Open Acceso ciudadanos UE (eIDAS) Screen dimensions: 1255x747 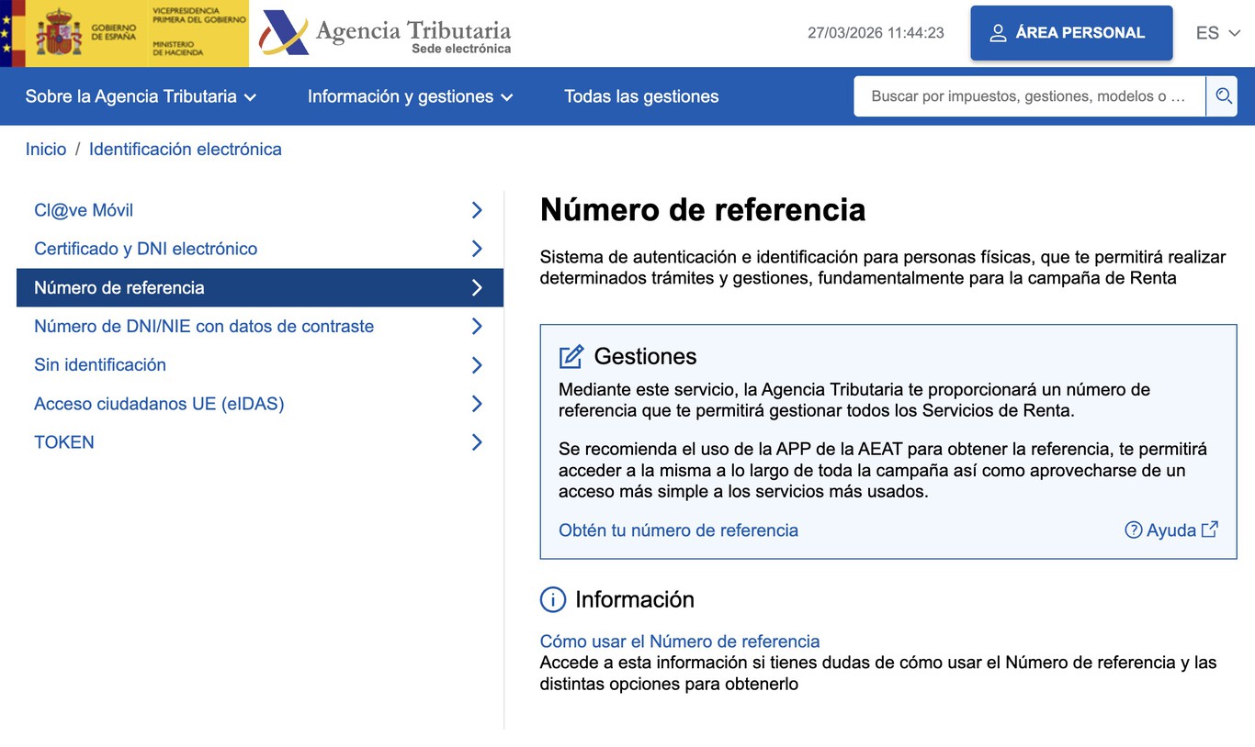tap(260, 404)
